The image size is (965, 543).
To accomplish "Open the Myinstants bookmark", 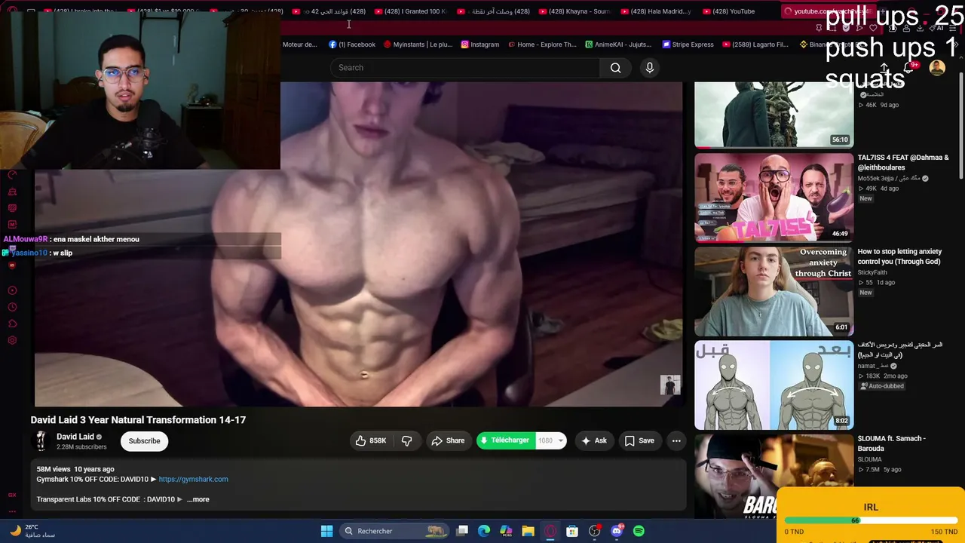I will 418,44.
